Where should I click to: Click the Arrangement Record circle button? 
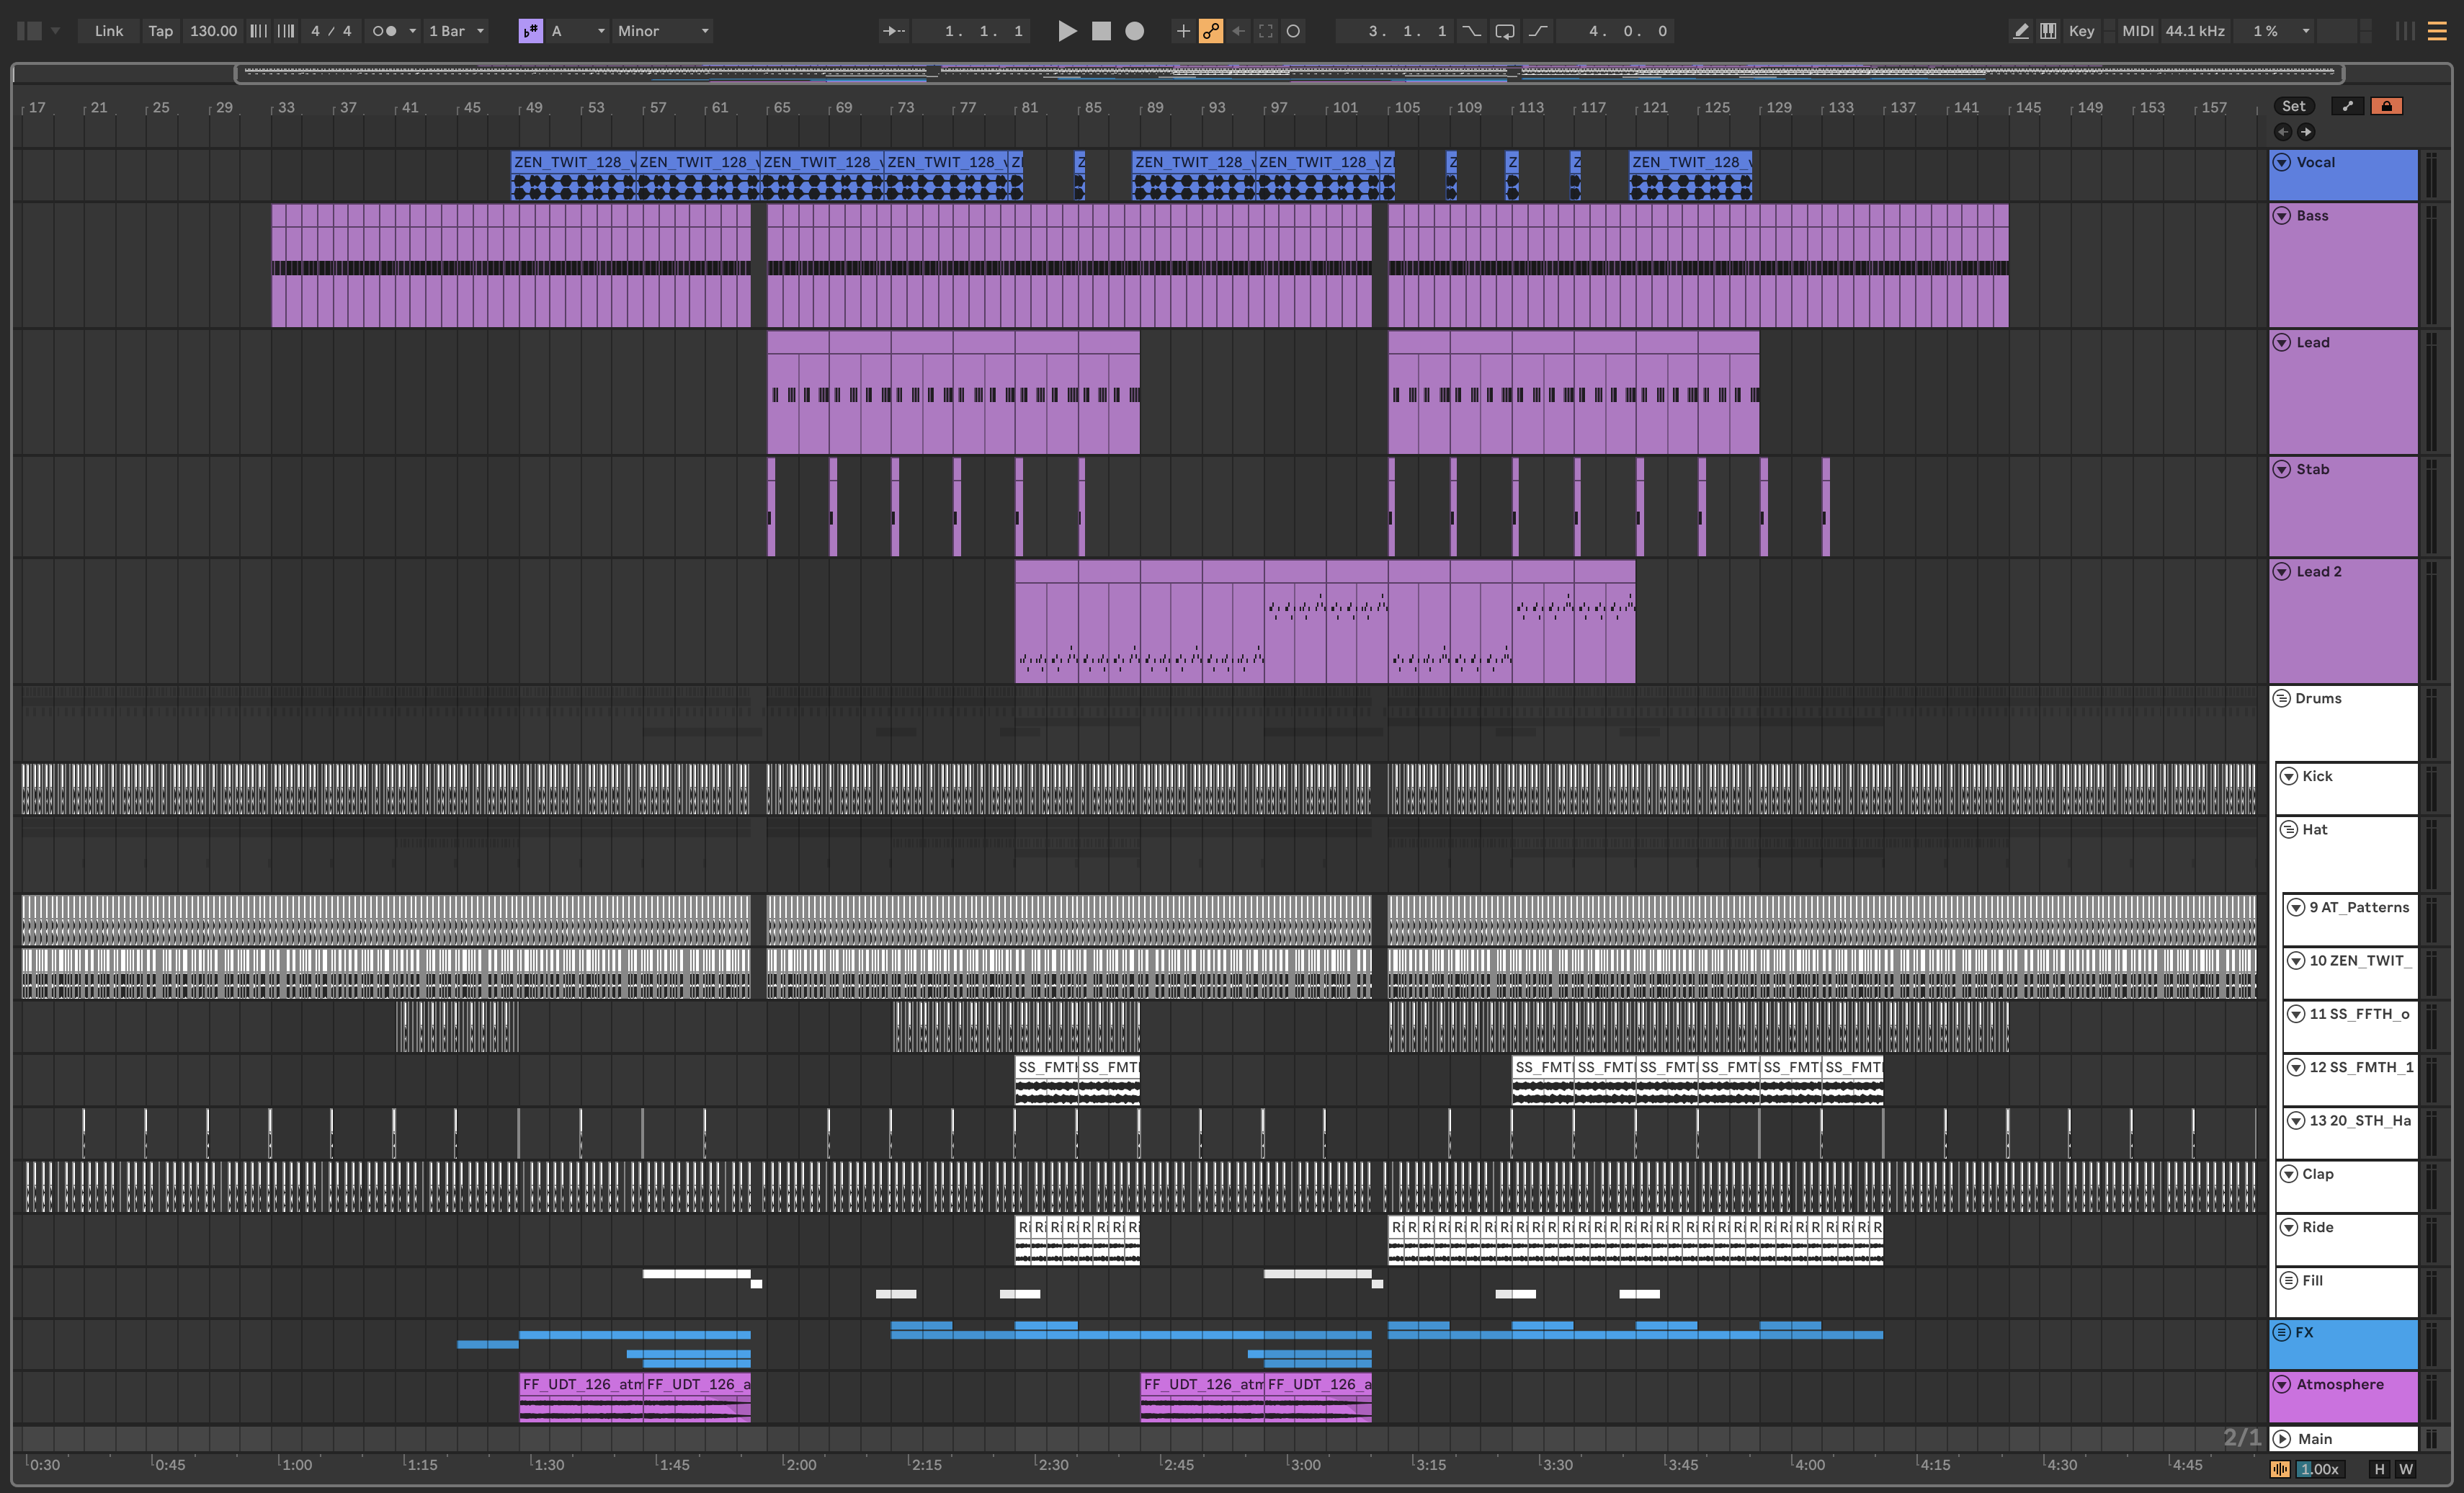1134,31
